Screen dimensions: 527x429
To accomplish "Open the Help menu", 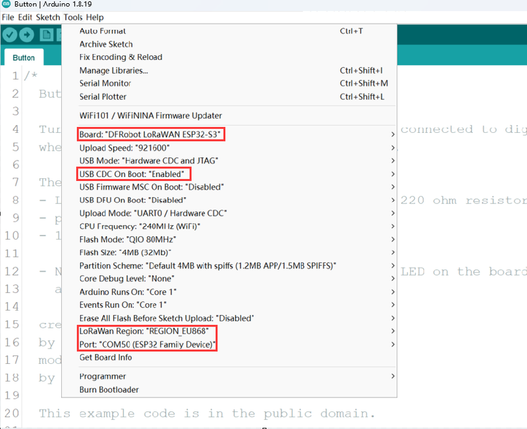I will tap(94, 17).
